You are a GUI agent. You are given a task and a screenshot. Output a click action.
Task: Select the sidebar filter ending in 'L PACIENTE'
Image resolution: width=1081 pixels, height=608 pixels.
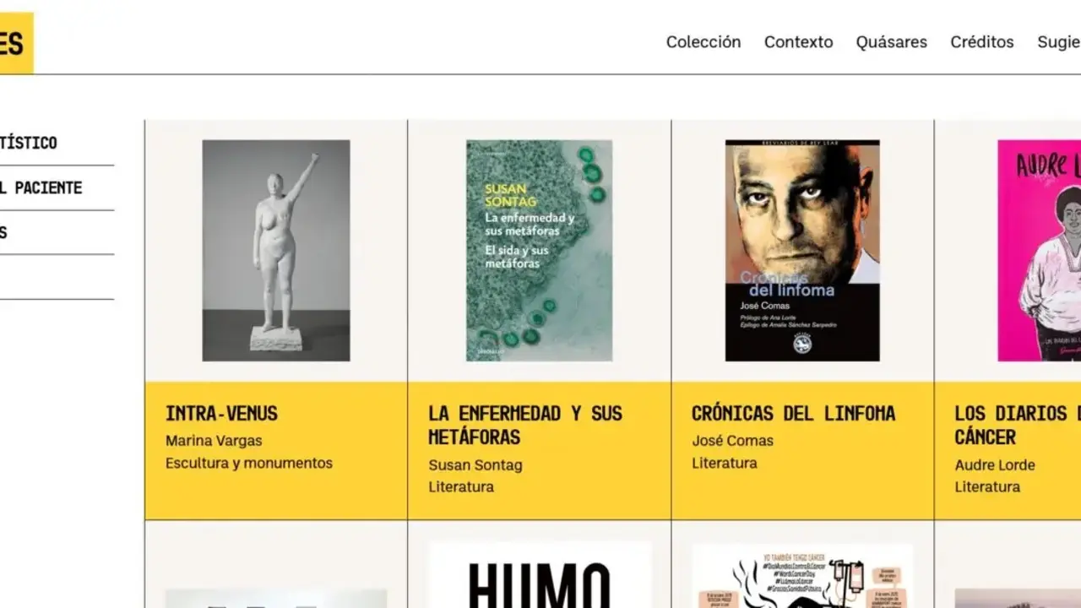tap(41, 187)
